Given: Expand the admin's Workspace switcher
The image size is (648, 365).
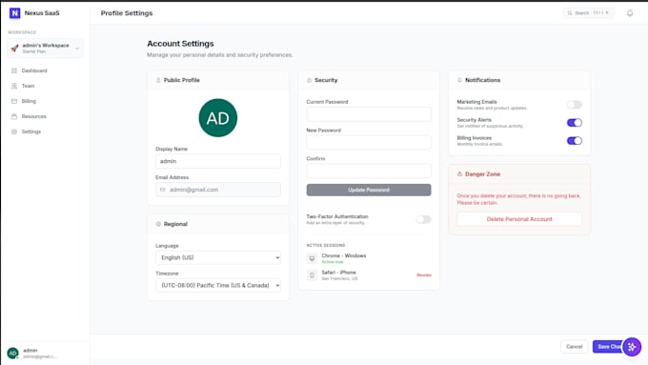Looking at the screenshot, I should click(45, 49).
